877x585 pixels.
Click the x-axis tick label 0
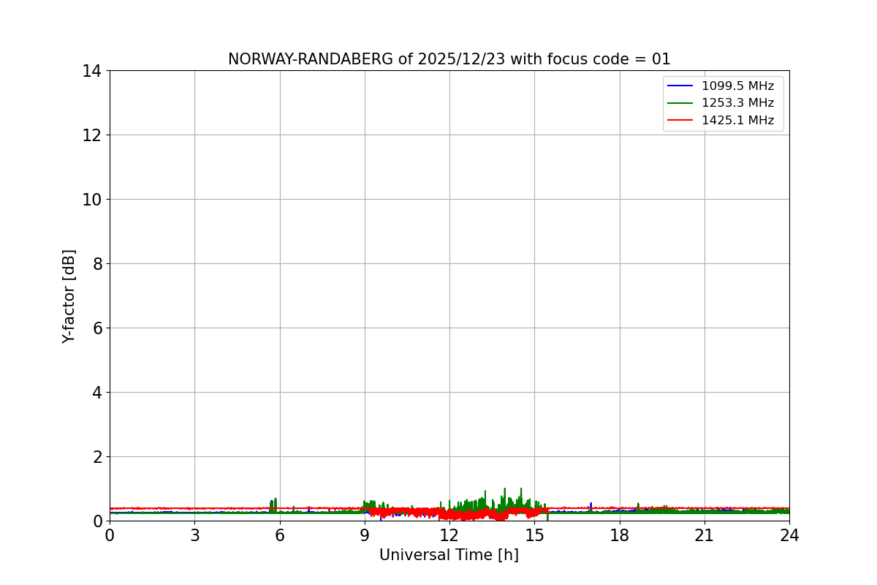click(x=110, y=535)
